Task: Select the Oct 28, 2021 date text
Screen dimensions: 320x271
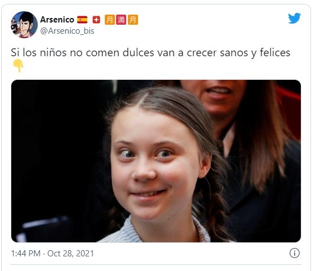Action: tap(70, 254)
